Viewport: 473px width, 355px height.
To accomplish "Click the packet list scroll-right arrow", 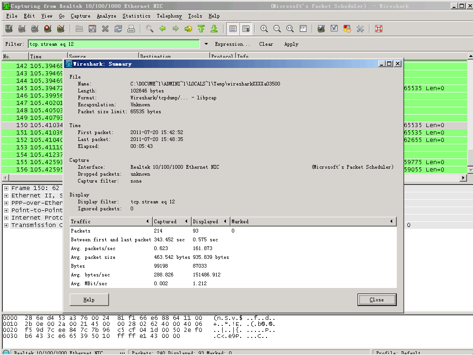I will click(x=464, y=178).
